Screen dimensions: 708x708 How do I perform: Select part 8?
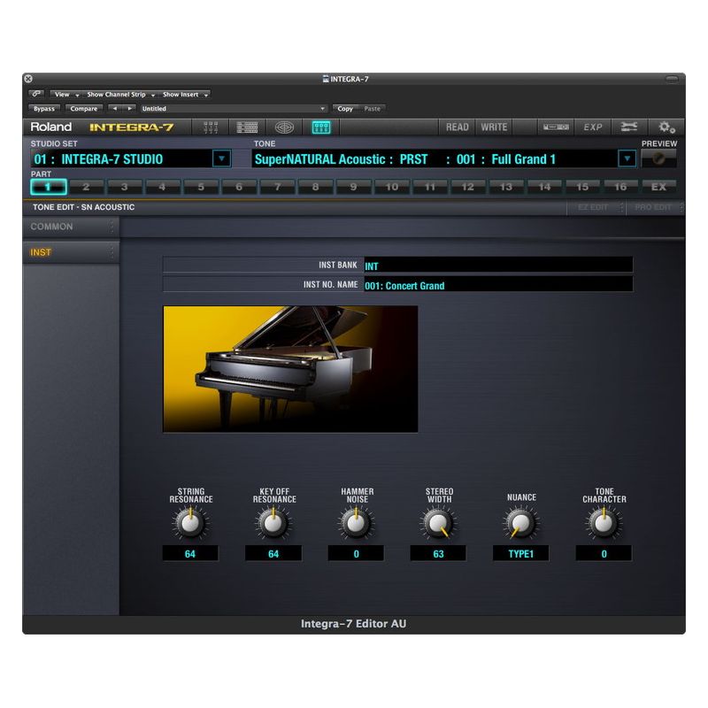click(316, 187)
